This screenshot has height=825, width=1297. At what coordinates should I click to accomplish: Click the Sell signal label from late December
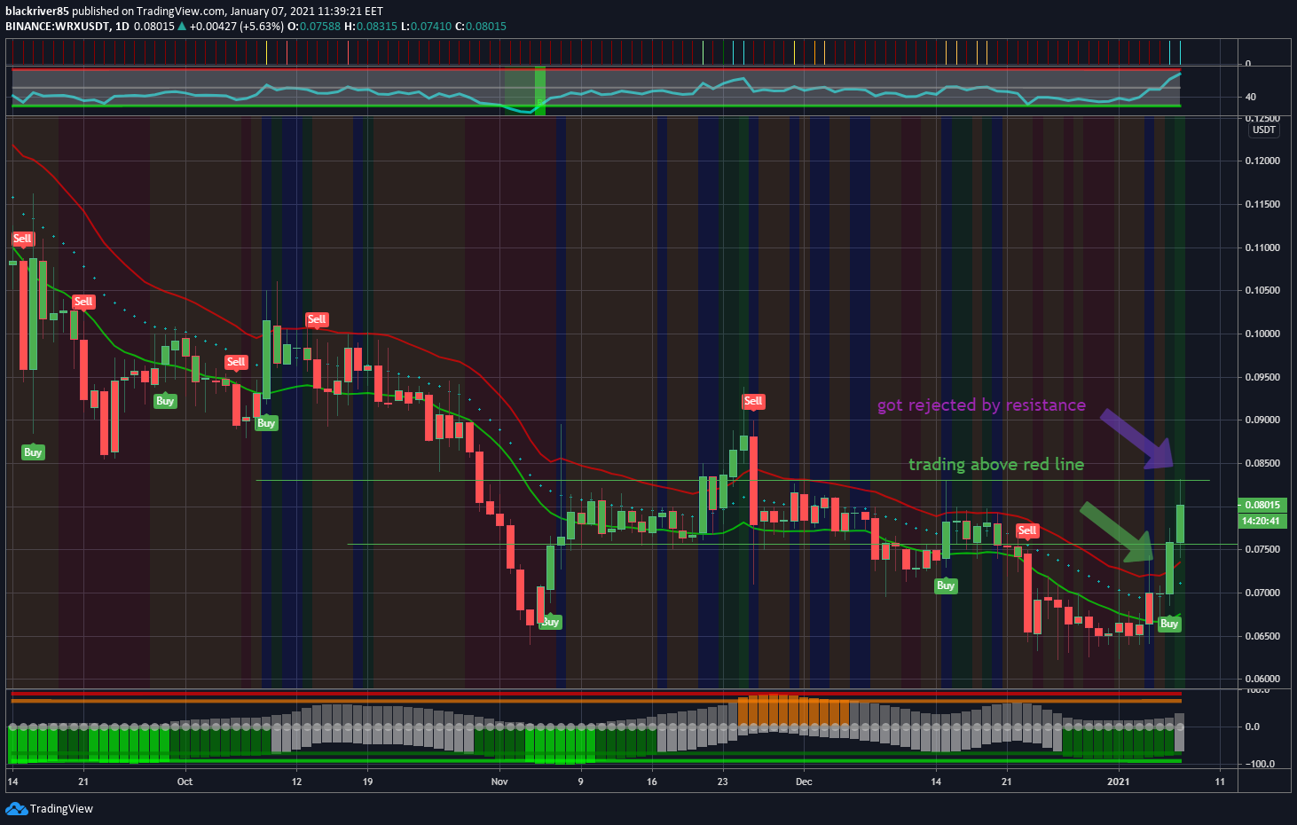click(1027, 530)
